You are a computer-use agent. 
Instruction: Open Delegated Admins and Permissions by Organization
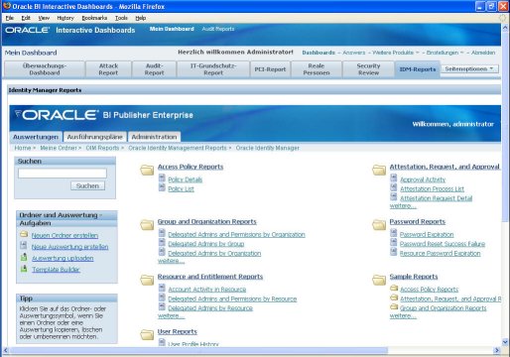point(236,234)
